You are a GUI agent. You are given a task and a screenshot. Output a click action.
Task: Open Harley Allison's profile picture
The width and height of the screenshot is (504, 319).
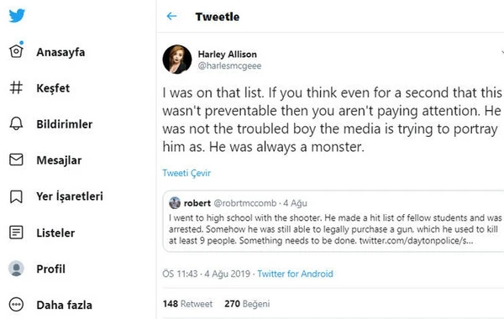(x=177, y=60)
